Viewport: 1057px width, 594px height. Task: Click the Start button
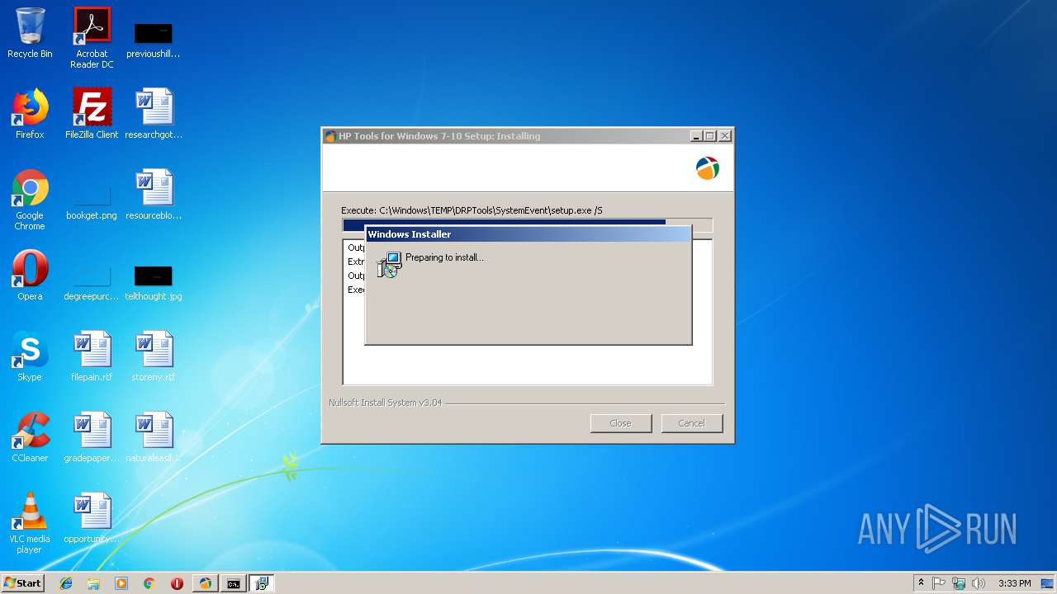point(22,583)
